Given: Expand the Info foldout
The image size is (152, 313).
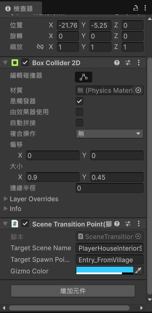Looking at the screenshot, I should (13, 208).
